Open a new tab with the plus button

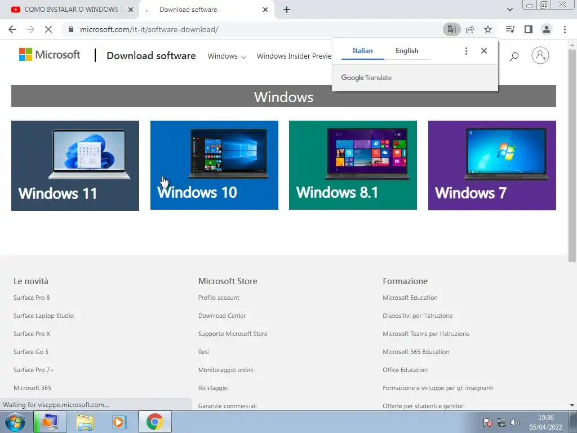point(287,10)
